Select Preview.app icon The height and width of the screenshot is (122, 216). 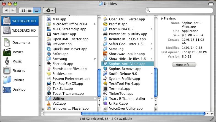[49, 44]
